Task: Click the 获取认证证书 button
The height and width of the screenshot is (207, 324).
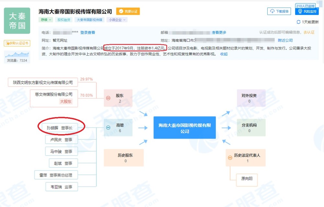Action: 17,43
